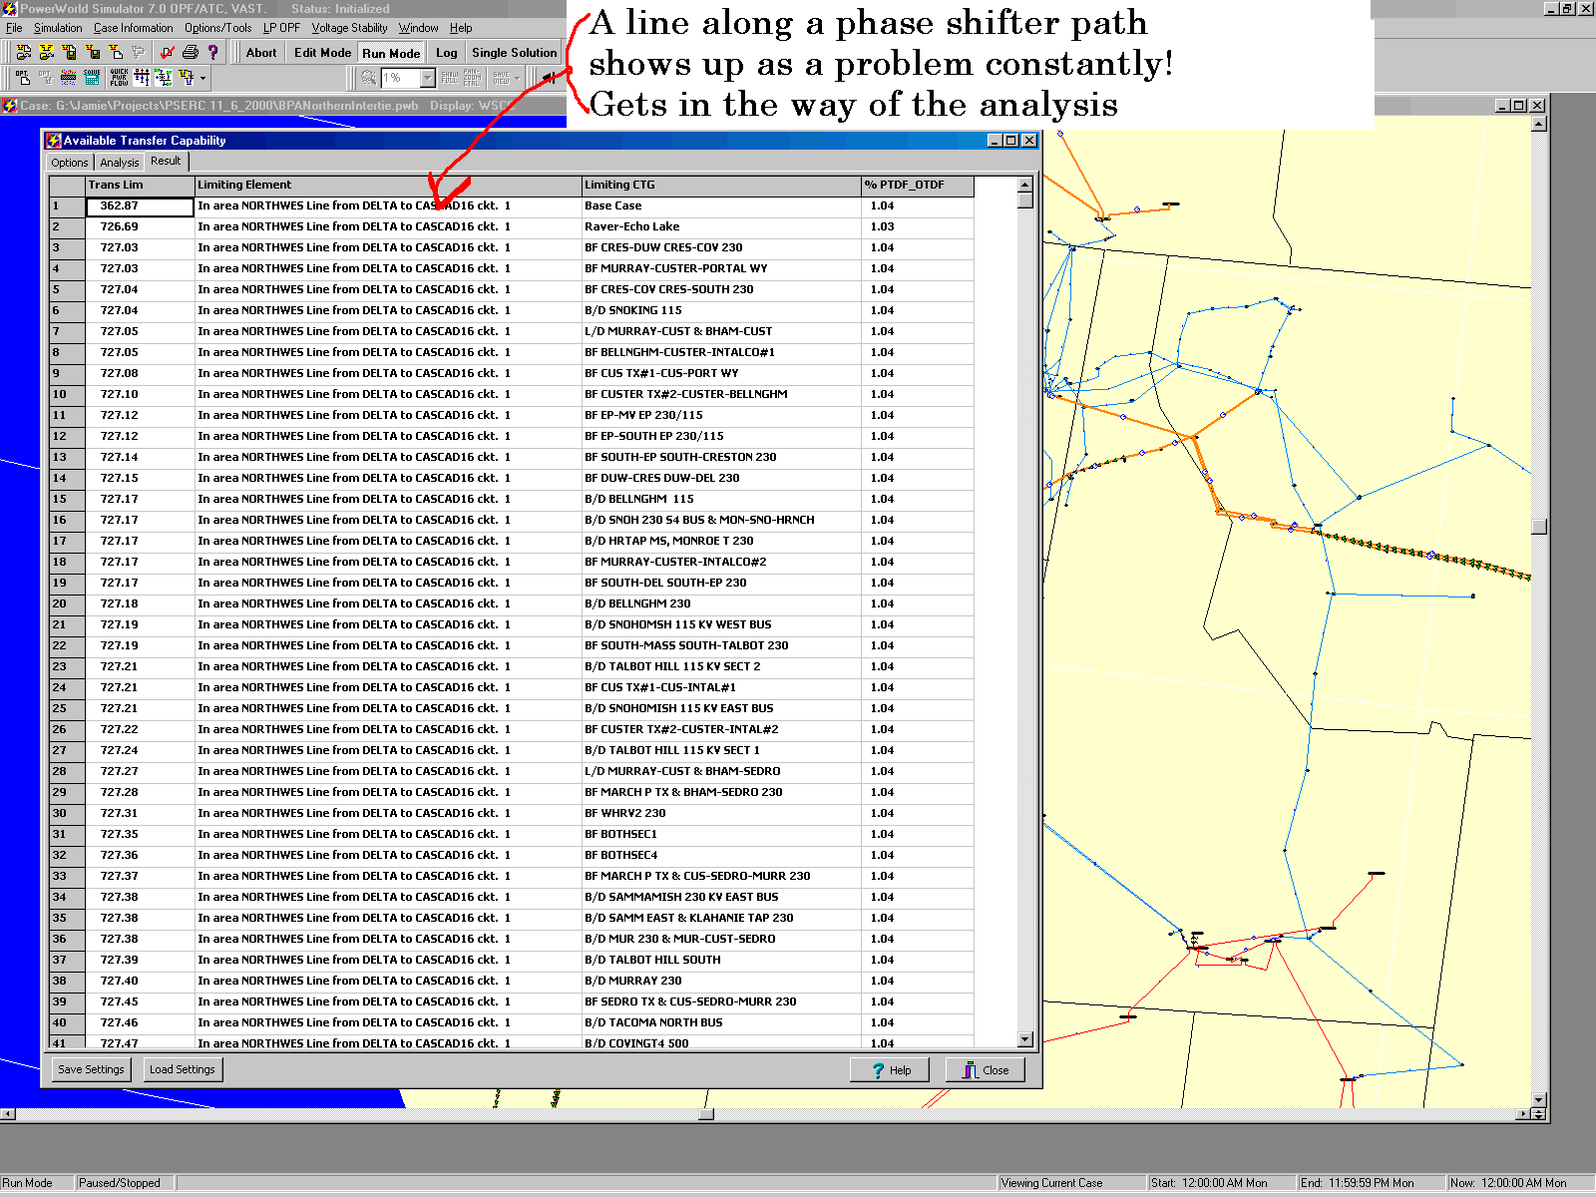1596x1197 pixels.
Task: Click the Print icon in the toolbar
Action: tap(191, 52)
